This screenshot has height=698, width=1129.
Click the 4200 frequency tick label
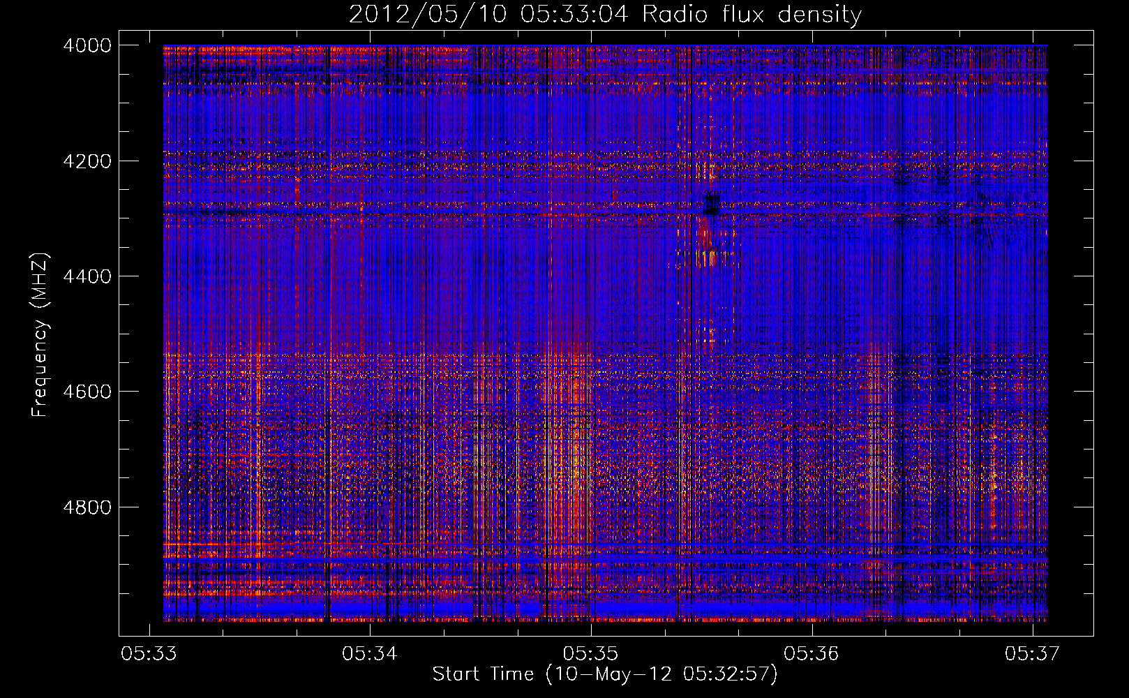click(x=87, y=161)
